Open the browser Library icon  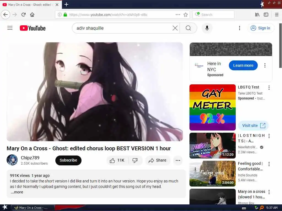[x=257, y=15]
